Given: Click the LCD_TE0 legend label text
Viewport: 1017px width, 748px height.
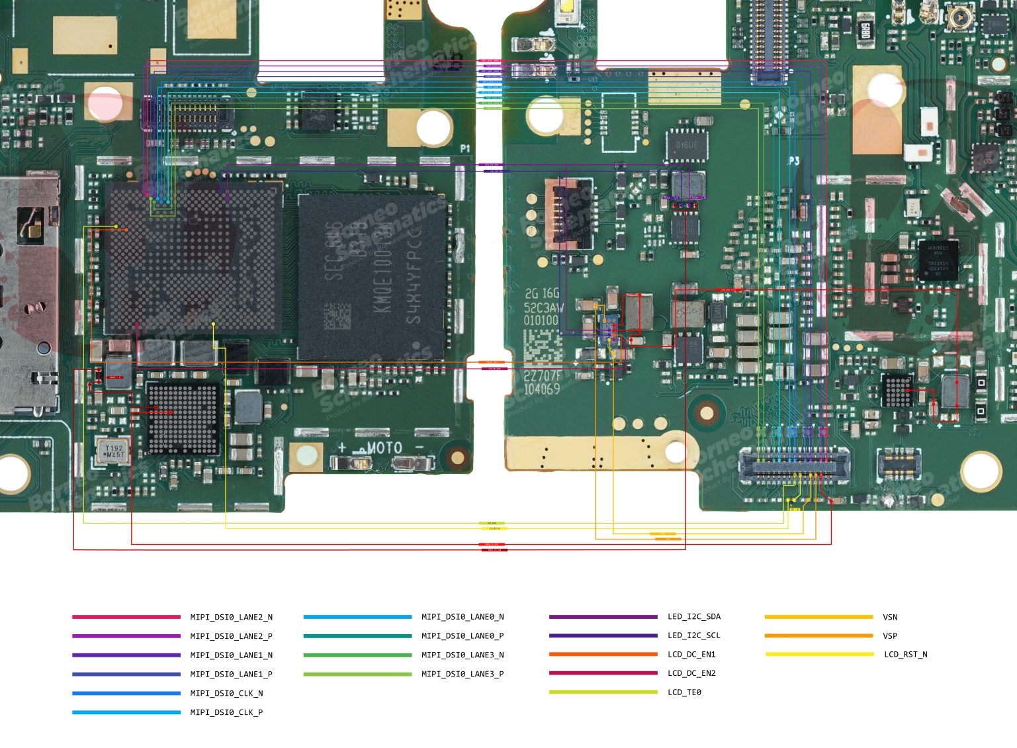Looking at the screenshot, I should pyautogui.click(x=684, y=692).
